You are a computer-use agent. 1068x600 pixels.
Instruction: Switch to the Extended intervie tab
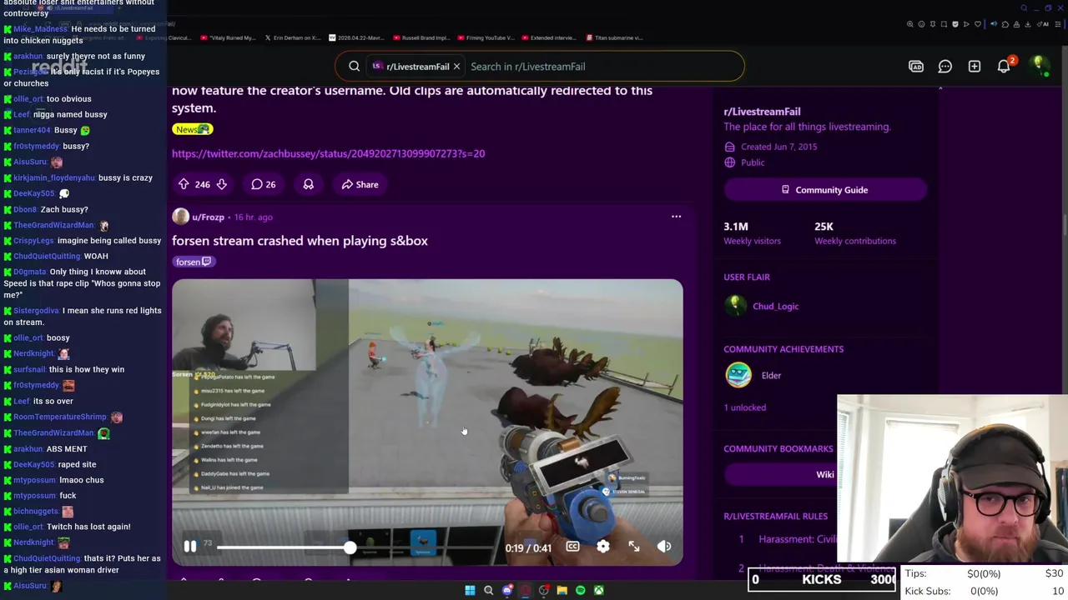tap(549, 37)
